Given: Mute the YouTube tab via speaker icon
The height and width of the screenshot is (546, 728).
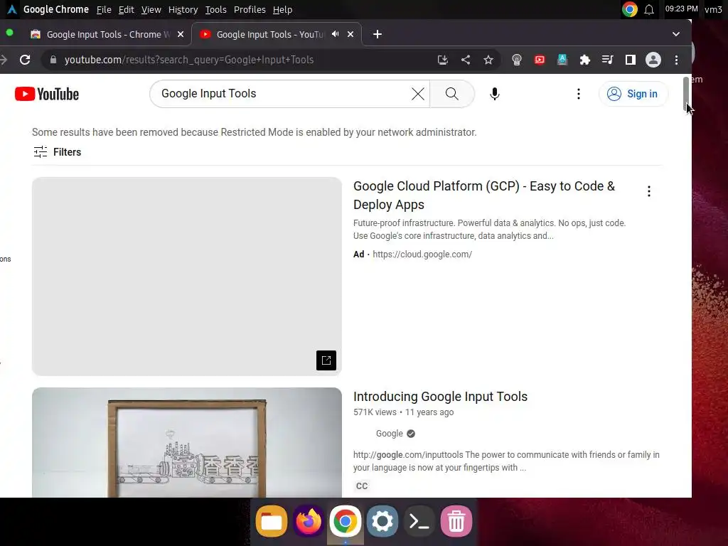Looking at the screenshot, I should tap(336, 34).
